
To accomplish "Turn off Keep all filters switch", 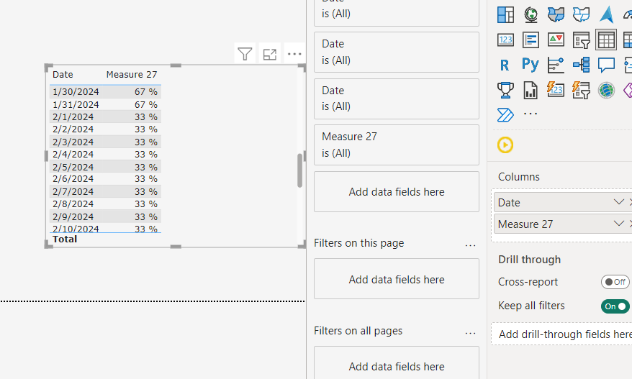I will [x=615, y=306].
